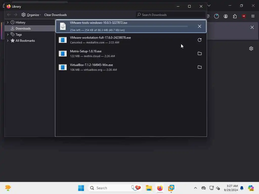Image resolution: width=259 pixels, height=194 pixels.
Task: Click Clear Downloads button
Action: point(55,15)
